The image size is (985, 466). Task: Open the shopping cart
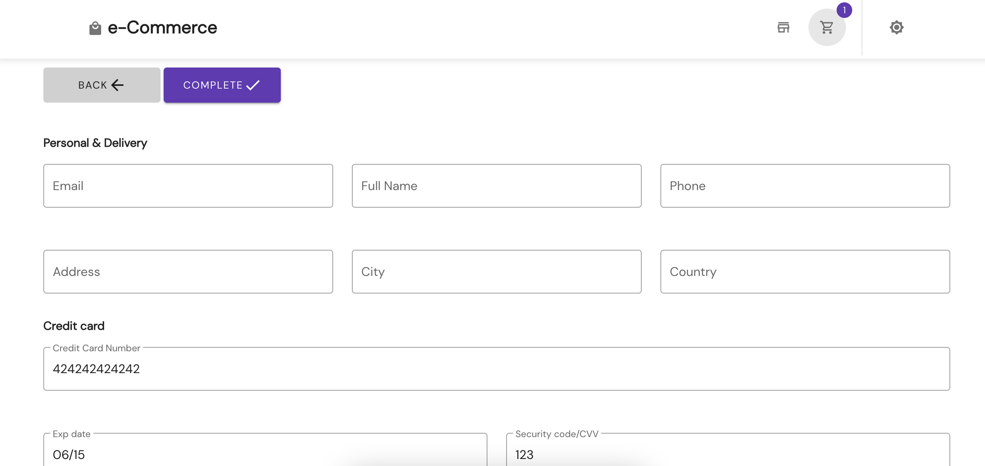[826, 27]
